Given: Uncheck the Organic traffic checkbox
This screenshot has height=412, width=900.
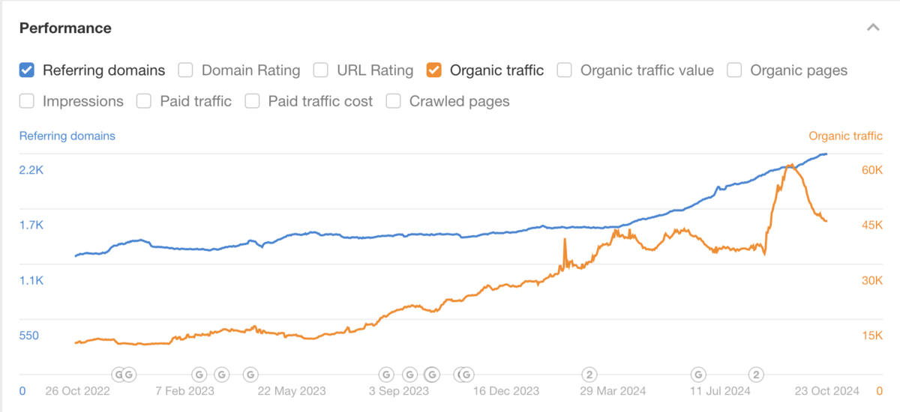Looking at the screenshot, I should [x=433, y=70].
